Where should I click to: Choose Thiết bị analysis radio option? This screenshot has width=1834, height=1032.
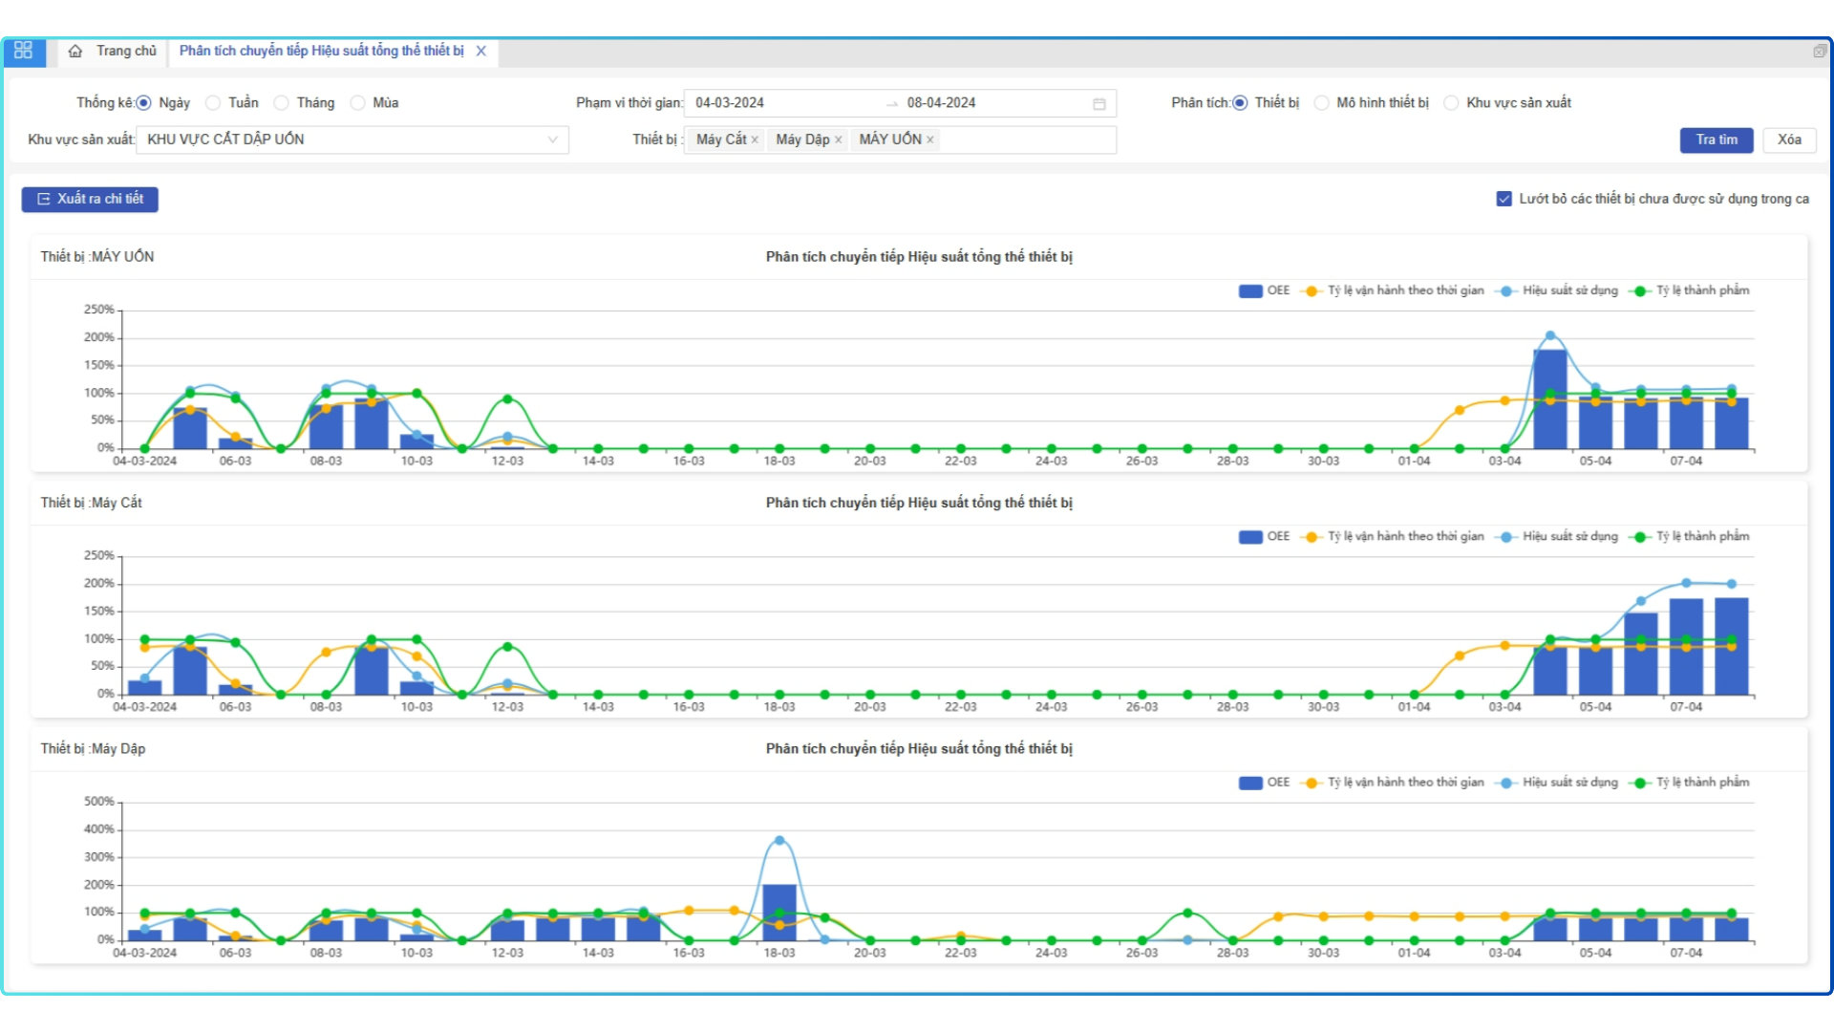click(x=1240, y=103)
